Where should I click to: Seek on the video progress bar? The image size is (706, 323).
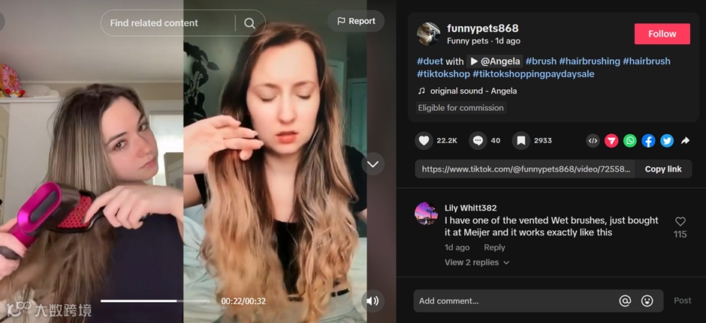(155, 301)
